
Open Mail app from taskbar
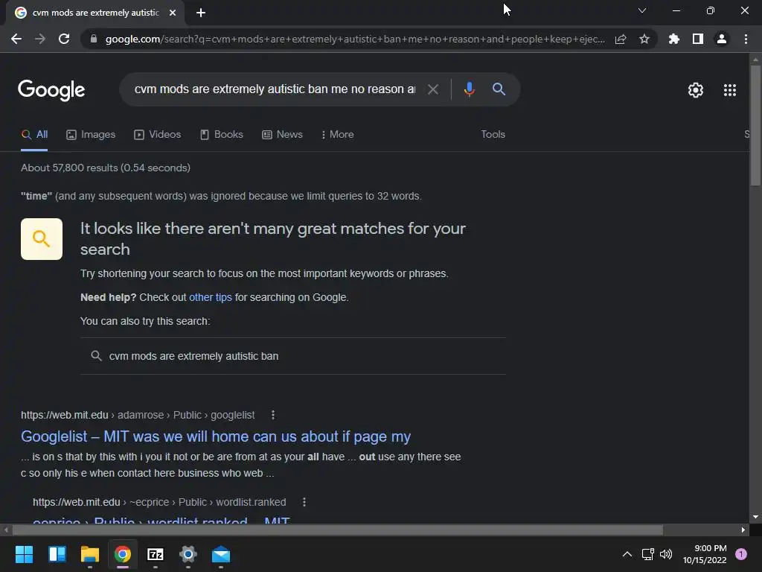click(221, 554)
